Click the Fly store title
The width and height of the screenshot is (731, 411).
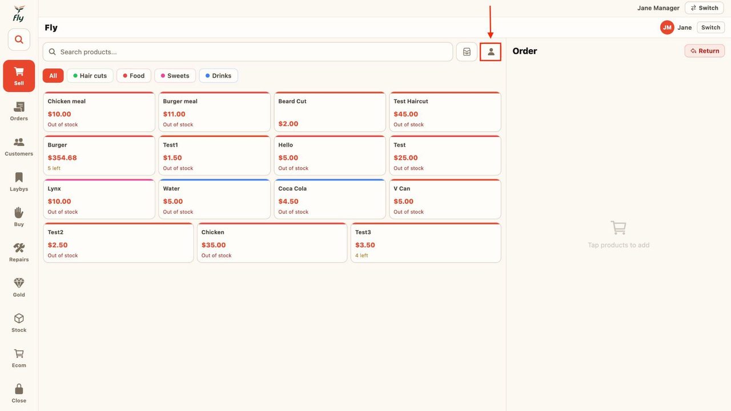click(x=51, y=27)
